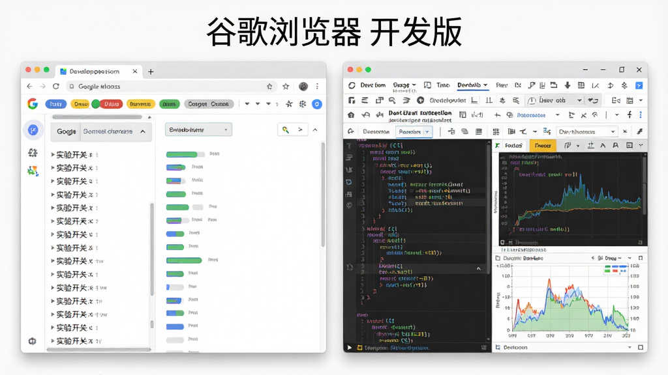
Task: Switch to the yellow highlighted chart tab
Action: [543, 145]
